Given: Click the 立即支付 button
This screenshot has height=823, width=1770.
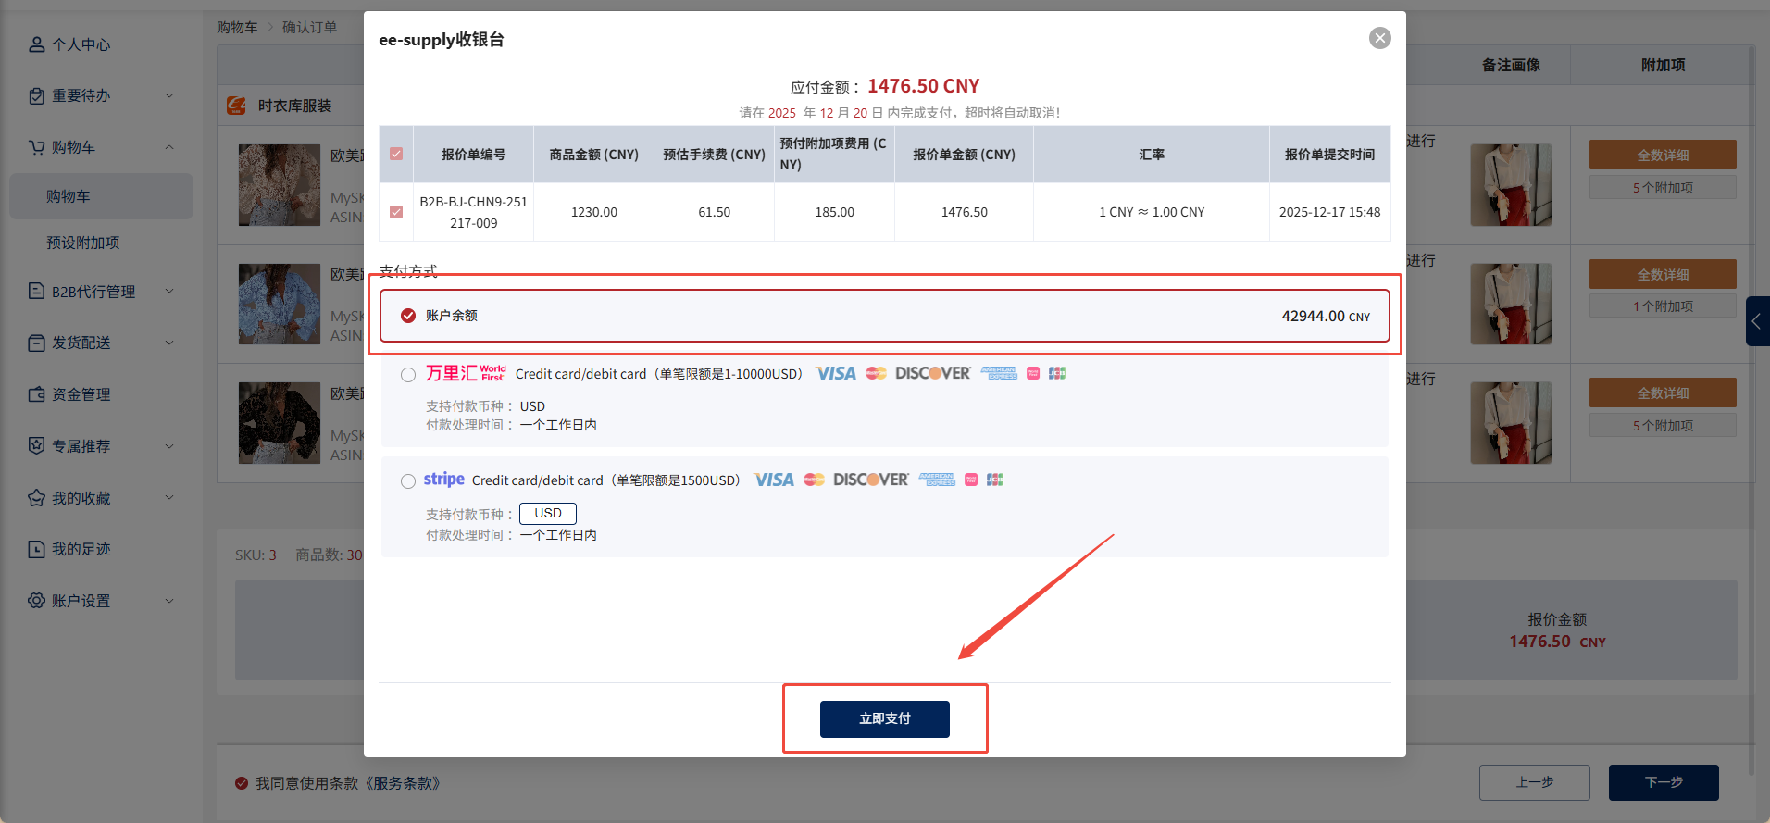Looking at the screenshot, I should (x=885, y=719).
